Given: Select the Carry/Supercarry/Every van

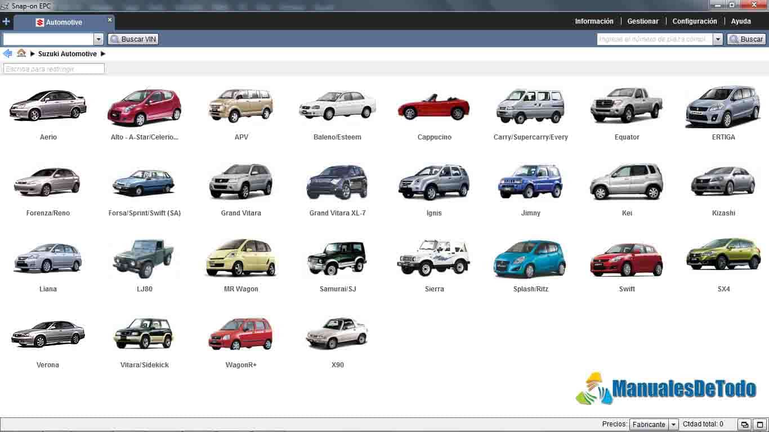Looking at the screenshot, I should click(x=530, y=112).
